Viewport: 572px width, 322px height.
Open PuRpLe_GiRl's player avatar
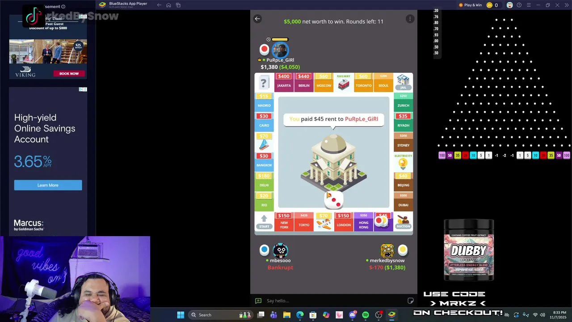point(280,49)
